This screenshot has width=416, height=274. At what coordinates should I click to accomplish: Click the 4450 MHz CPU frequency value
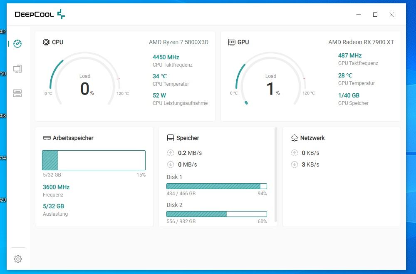166,57
